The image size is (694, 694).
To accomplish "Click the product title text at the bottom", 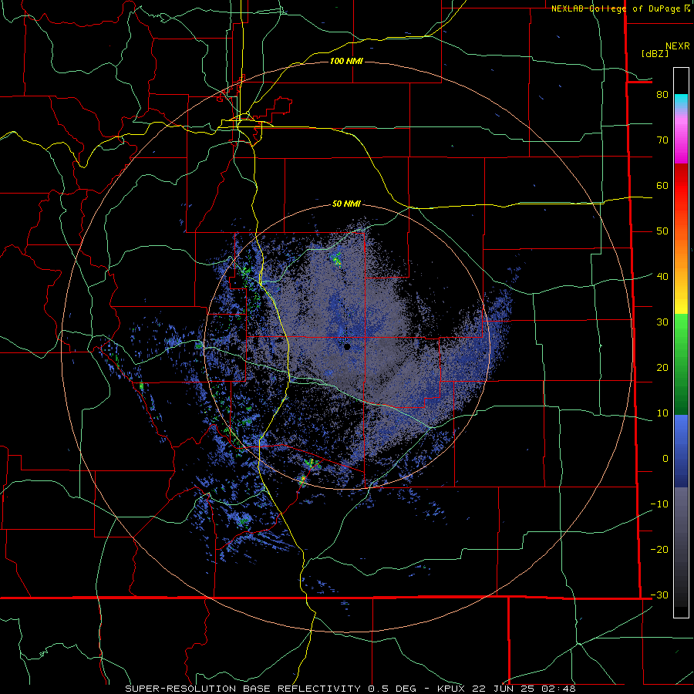I will click(x=350, y=689).
